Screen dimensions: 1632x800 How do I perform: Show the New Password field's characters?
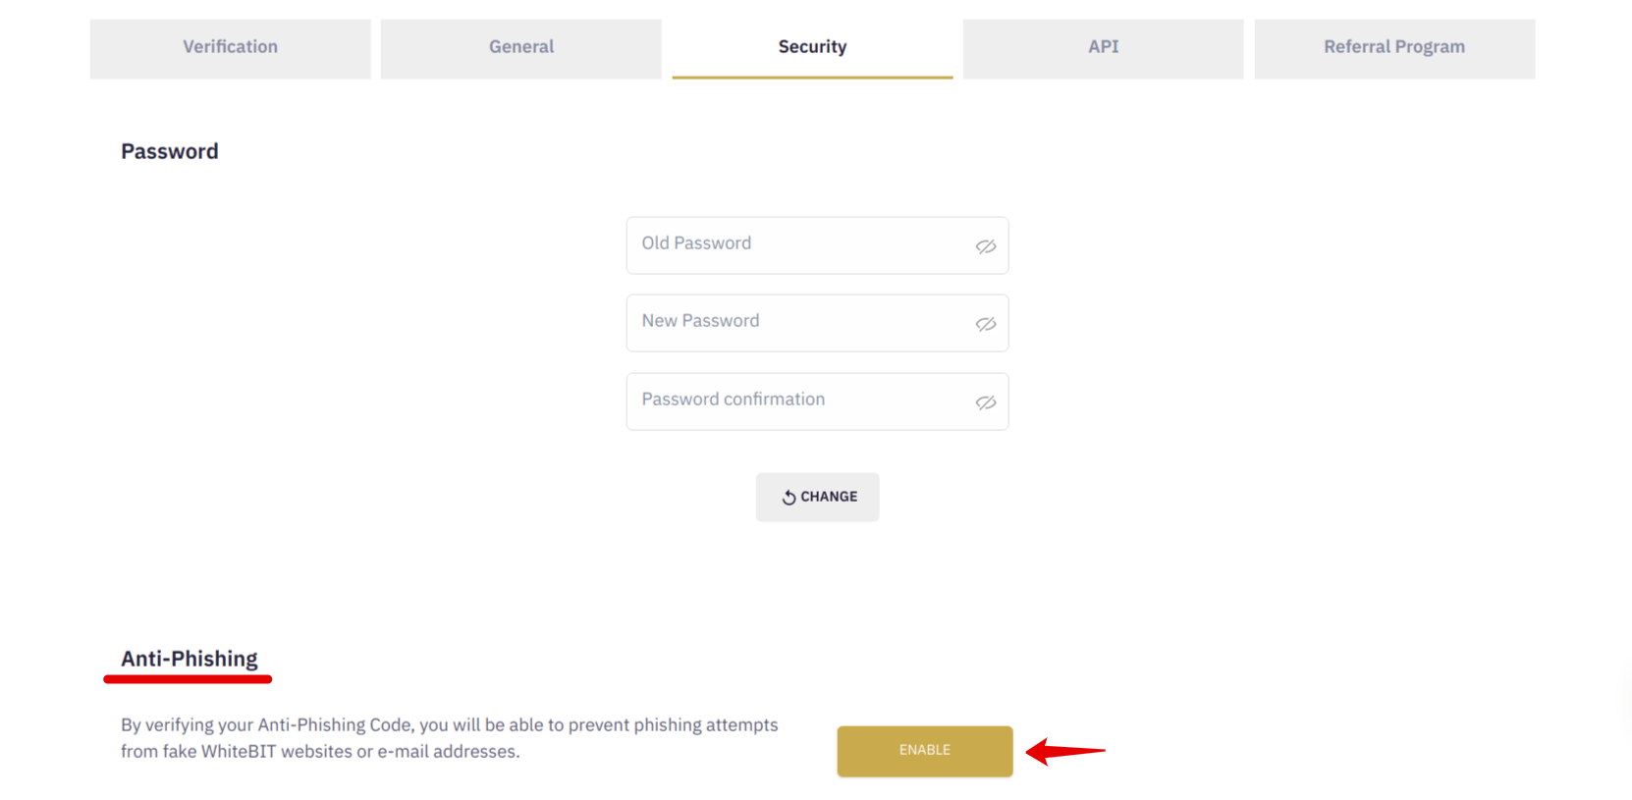[986, 324]
